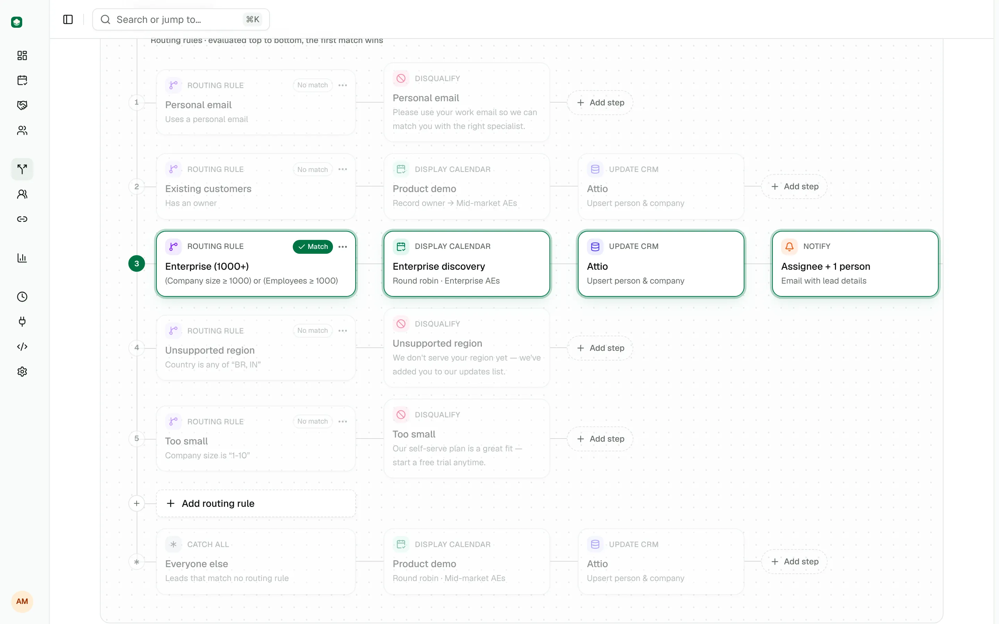The height and width of the screenshot is (624, 999).
Task: Open the handshake icon in sidebar
Action: point(22,105)
